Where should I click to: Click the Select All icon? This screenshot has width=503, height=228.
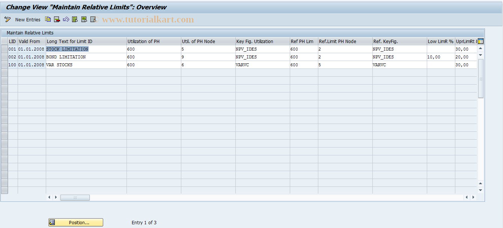(x=75, y=19)
